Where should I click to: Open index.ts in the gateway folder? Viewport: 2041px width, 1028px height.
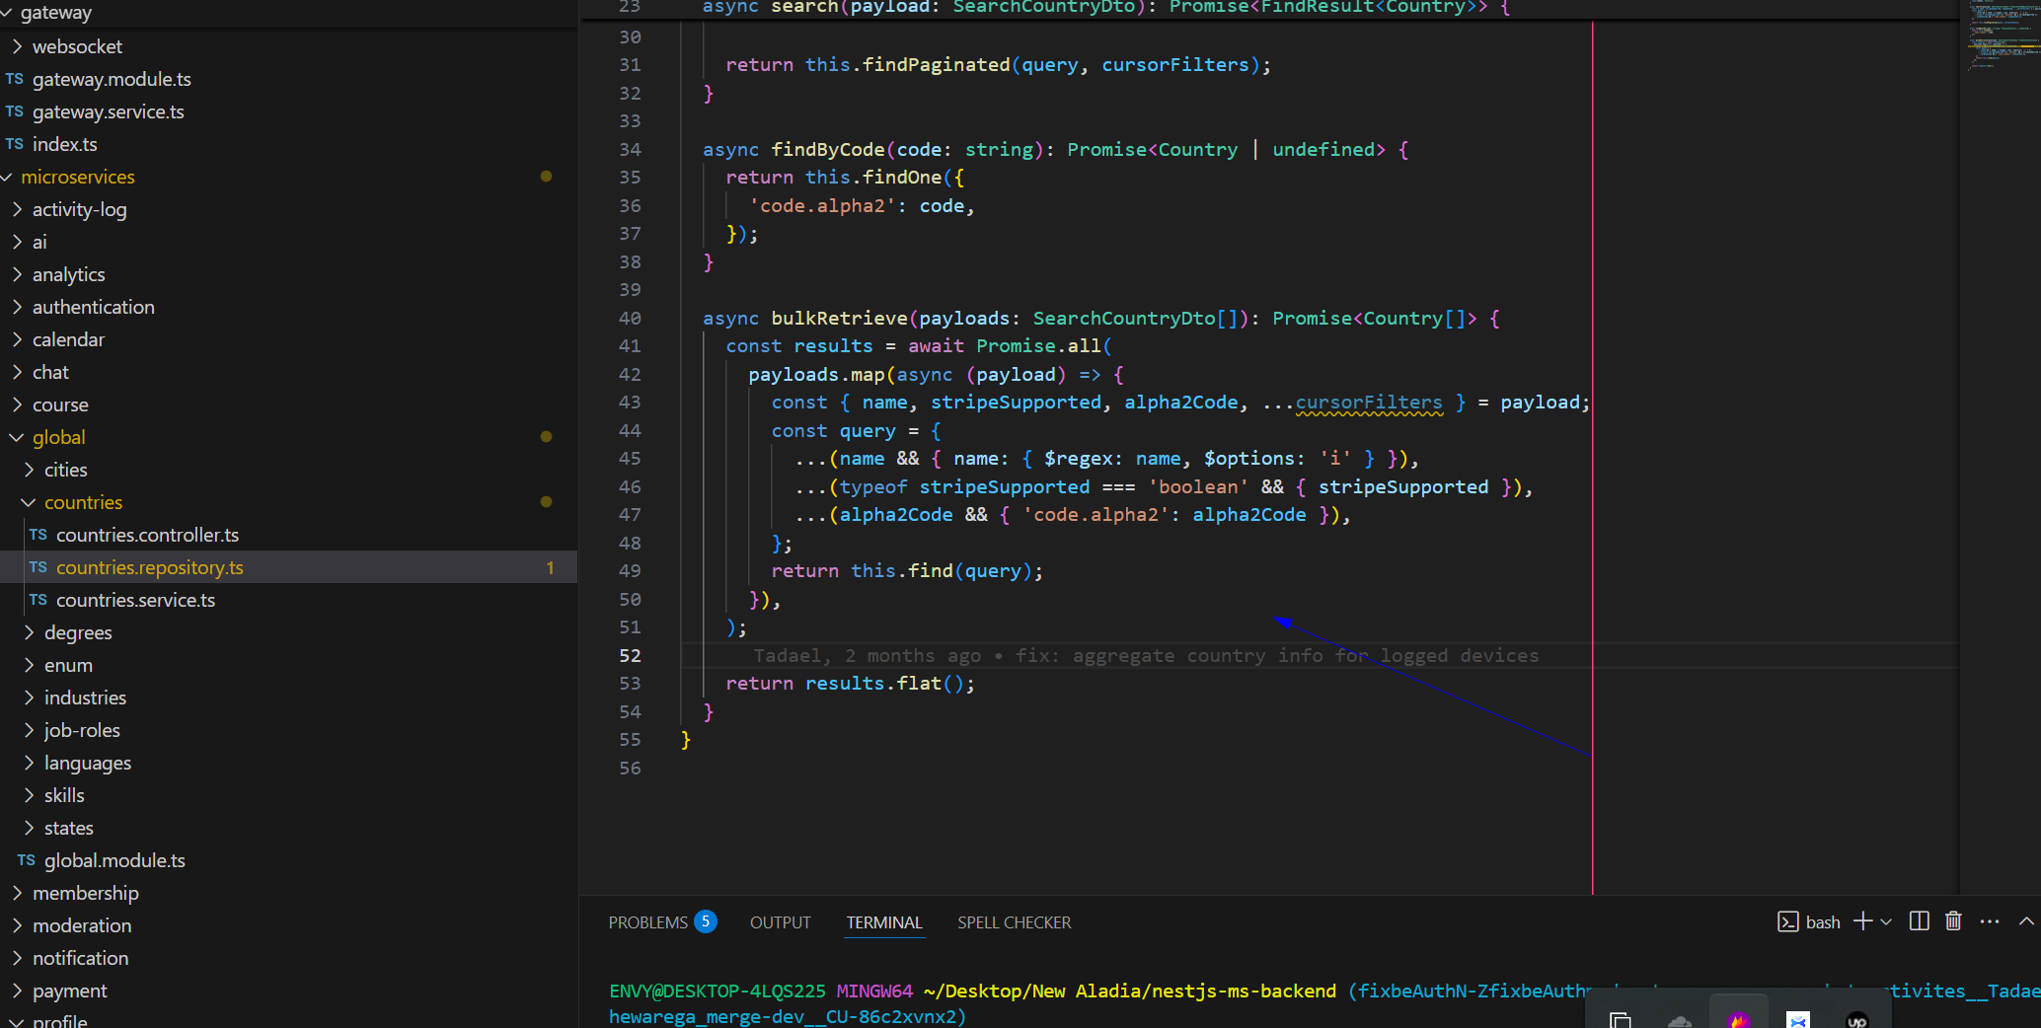(x=64, y=144)
